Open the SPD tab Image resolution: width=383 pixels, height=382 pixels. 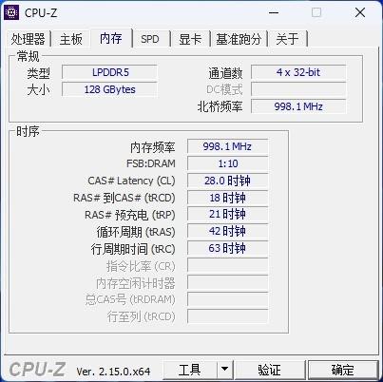pos(150,39)
